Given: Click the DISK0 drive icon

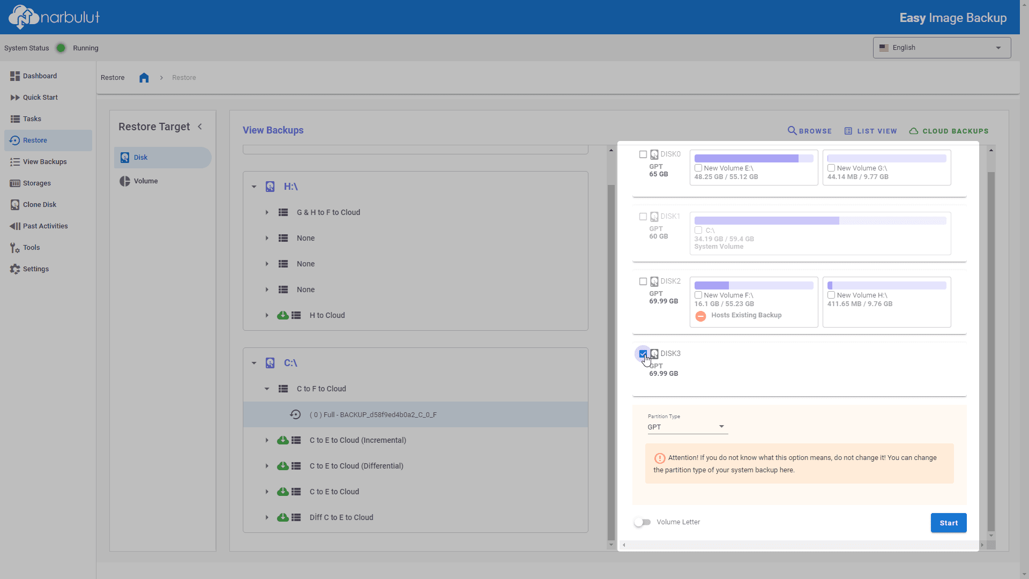Looking at the screenshot, I should 654,154.
